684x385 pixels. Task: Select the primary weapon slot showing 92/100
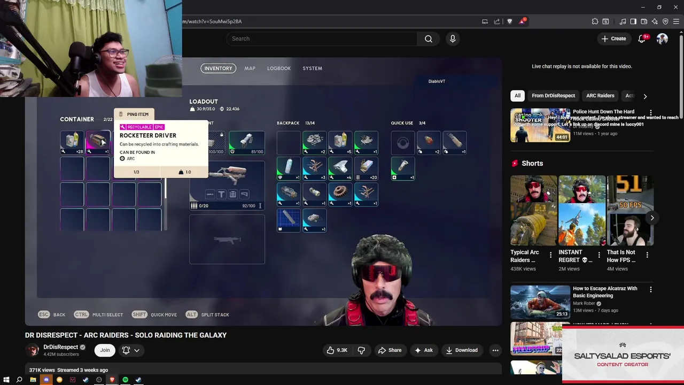(227, 185)
